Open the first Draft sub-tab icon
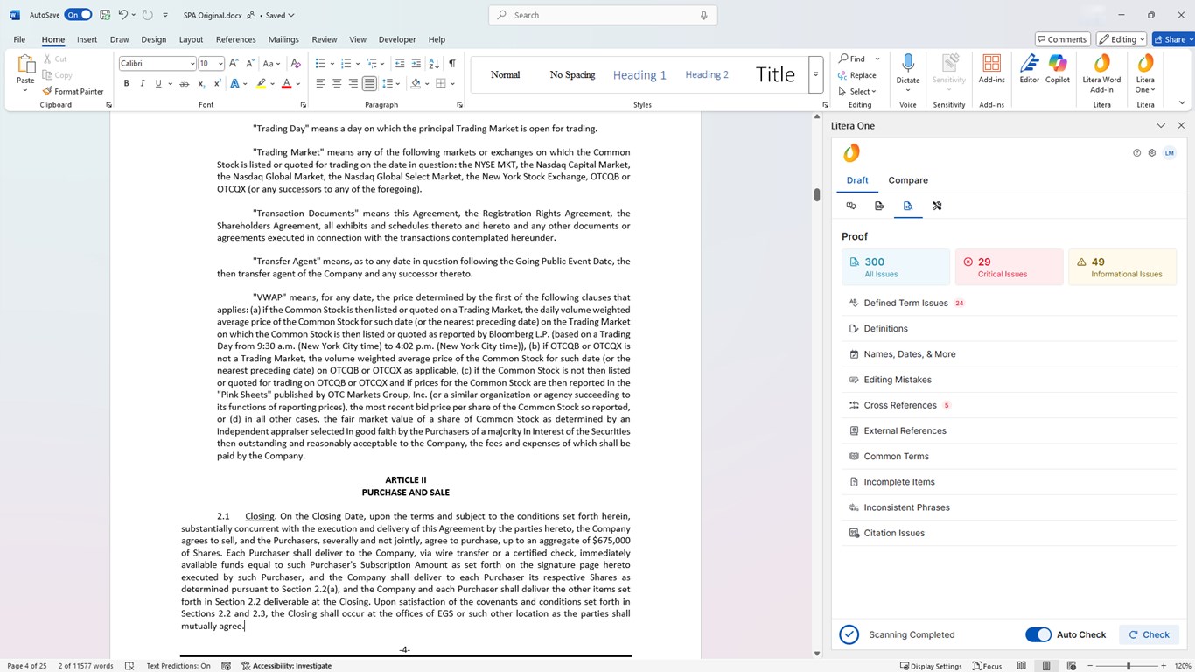The height and width of the screenshot is (672, 1195). tap(851, 206)
